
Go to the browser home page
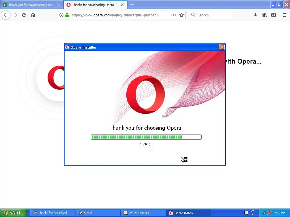(33, 15)
